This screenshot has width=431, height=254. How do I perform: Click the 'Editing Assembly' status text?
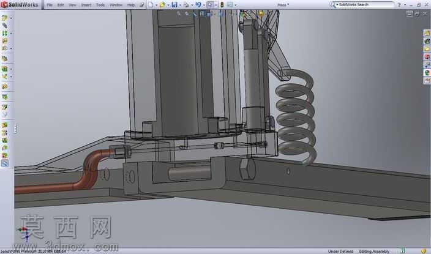coord(374,252)
